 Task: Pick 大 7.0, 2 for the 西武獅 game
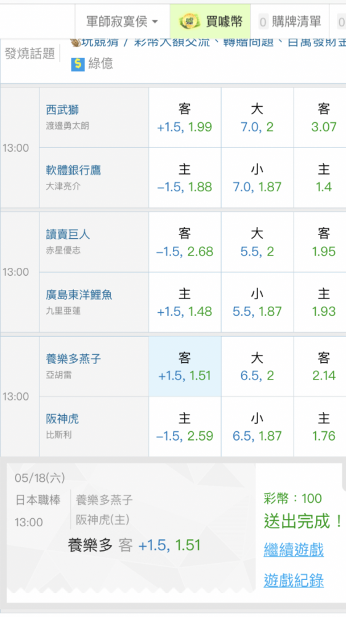[257, 118]
